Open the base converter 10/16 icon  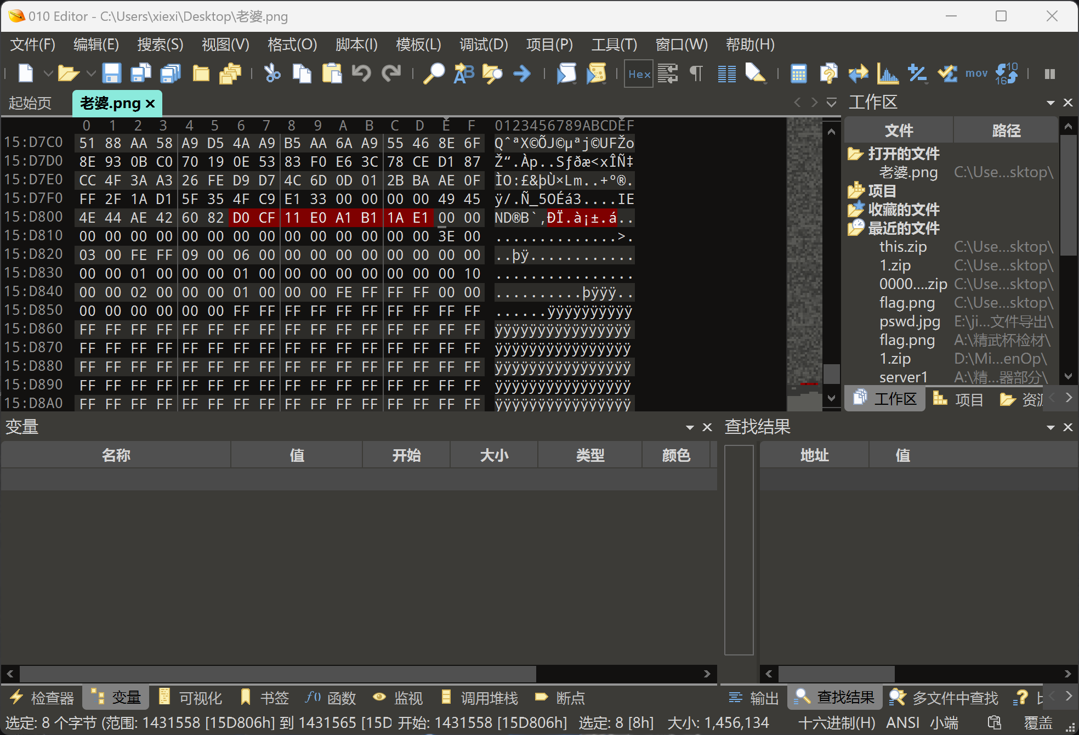[x=1006, y=73]
